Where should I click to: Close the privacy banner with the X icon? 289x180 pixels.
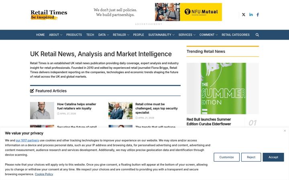click(x=285, y=130)
